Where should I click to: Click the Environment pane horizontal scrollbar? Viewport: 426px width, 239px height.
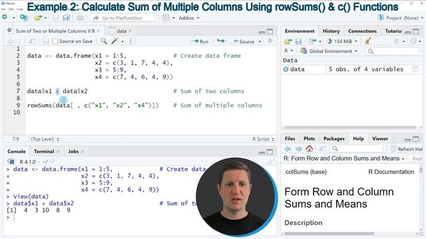click(x=349, y=127)
